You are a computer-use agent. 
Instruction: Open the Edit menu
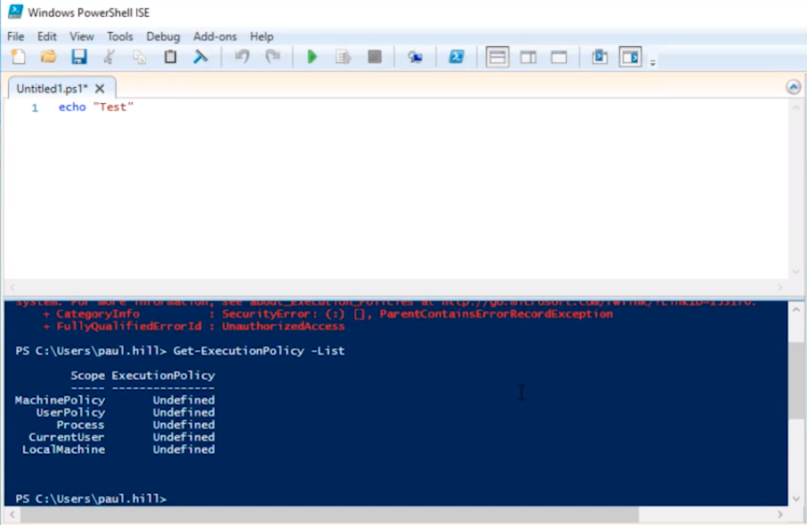47,36
